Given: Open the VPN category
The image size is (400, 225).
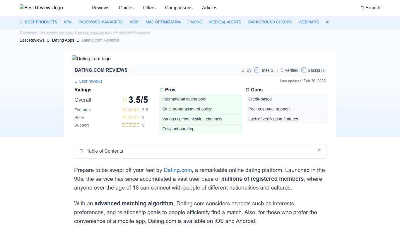Looking at the screenshot, I should 68,22.
